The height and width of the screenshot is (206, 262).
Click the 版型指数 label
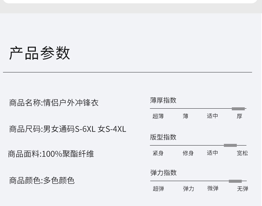click(x=163, y=137)
